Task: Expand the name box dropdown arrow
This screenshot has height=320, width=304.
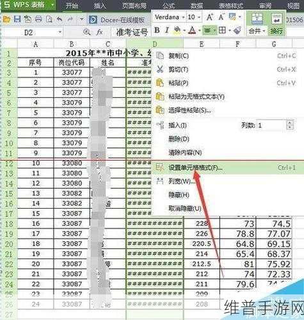Action: click(x=60, y=33)
